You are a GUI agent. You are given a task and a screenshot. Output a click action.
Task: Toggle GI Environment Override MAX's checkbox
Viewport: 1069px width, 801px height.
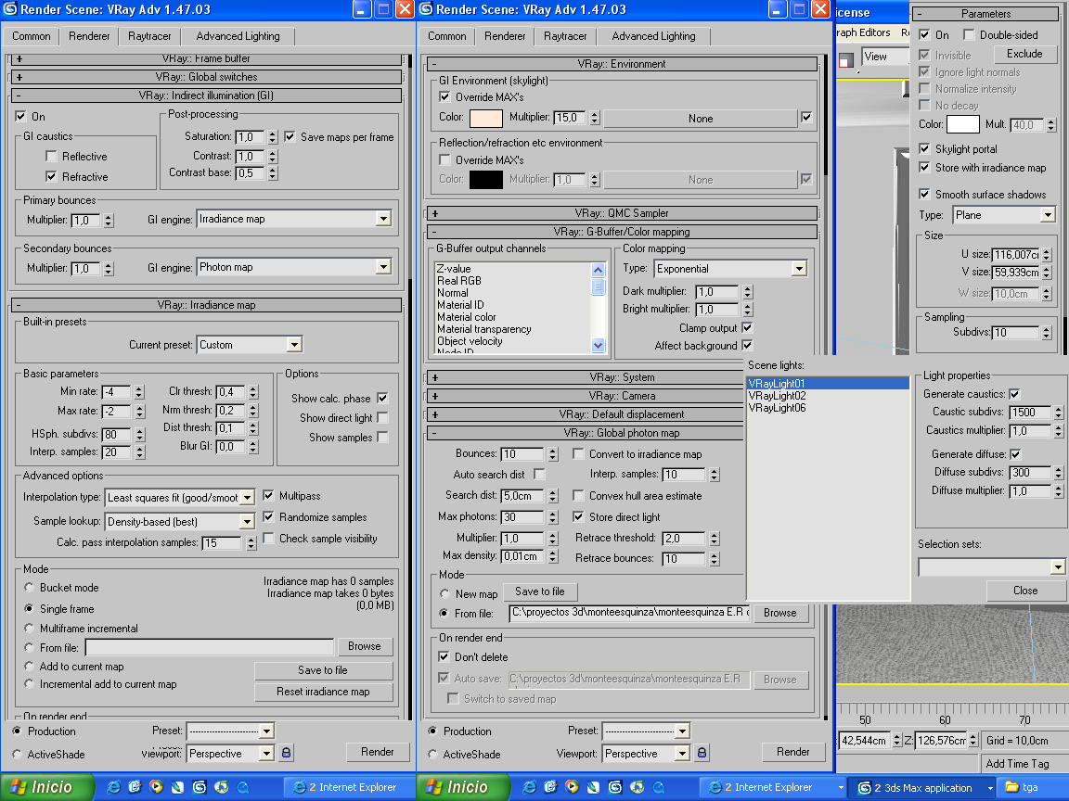pyautogui.click(x=445, y=96)
